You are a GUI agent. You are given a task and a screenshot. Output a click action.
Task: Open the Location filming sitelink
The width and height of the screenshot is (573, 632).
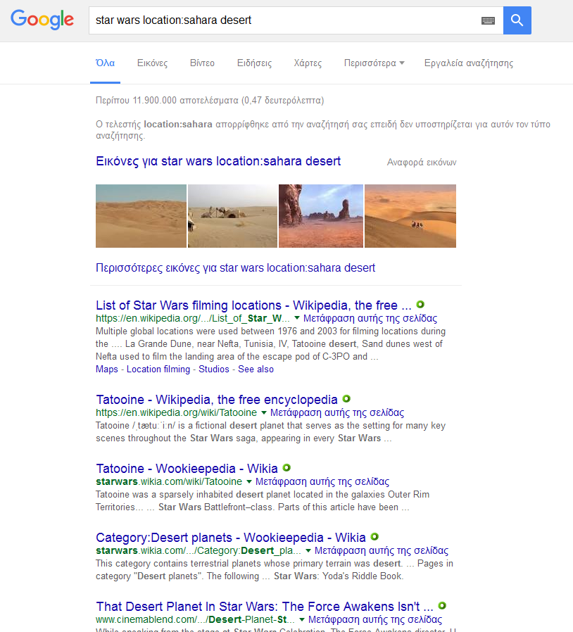(158, 369)
